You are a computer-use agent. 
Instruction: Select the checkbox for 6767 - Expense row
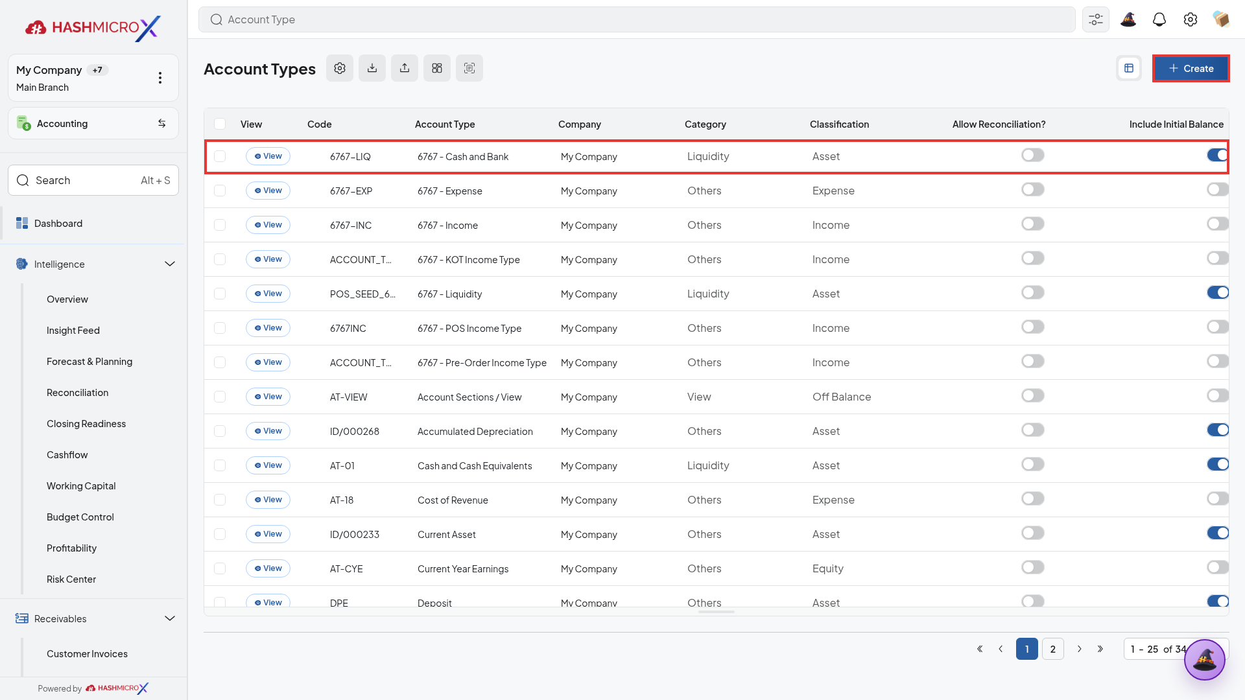[220, 191]
